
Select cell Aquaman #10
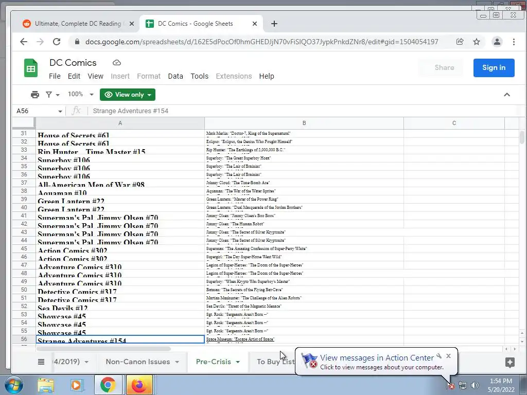(x=120, y=191)
